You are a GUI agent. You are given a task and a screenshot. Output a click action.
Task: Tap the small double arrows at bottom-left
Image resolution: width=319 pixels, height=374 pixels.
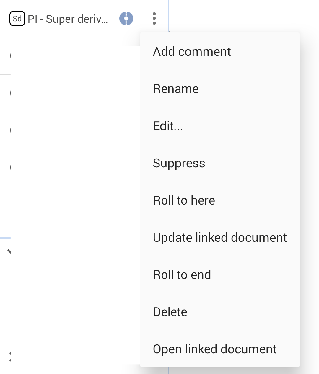pyautogui.click(x=10, y=357)
